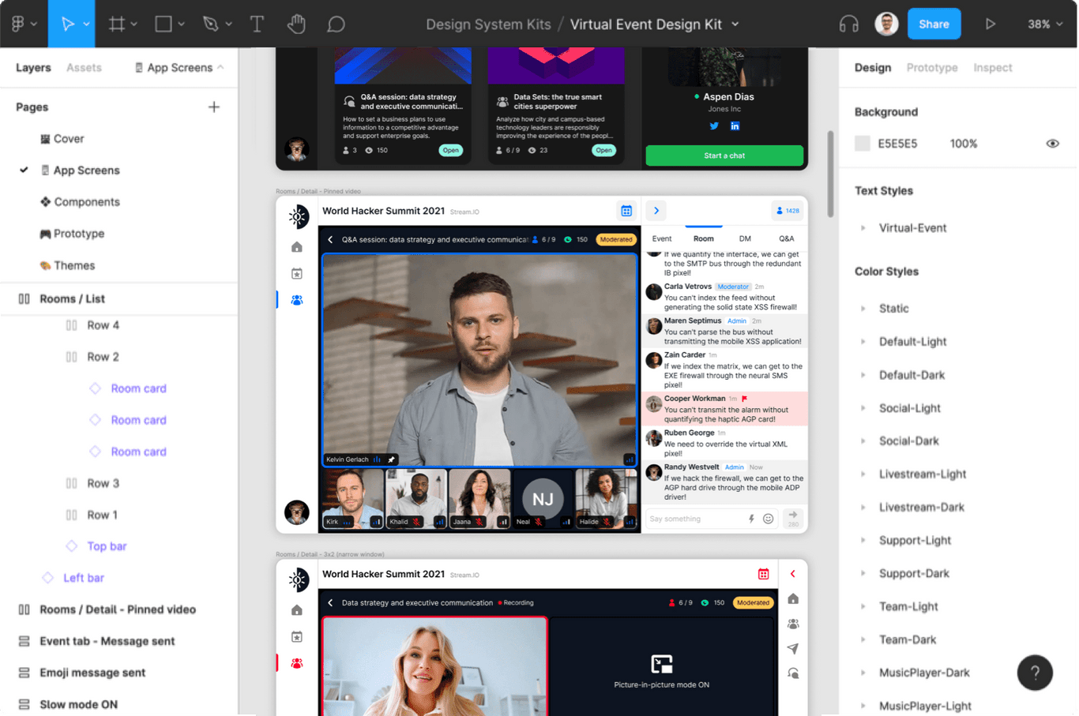This screenshot has width=1079, height=716.
Task: Open the Virtual Event Design Kit file menu
Action: (x=735, y=24)
